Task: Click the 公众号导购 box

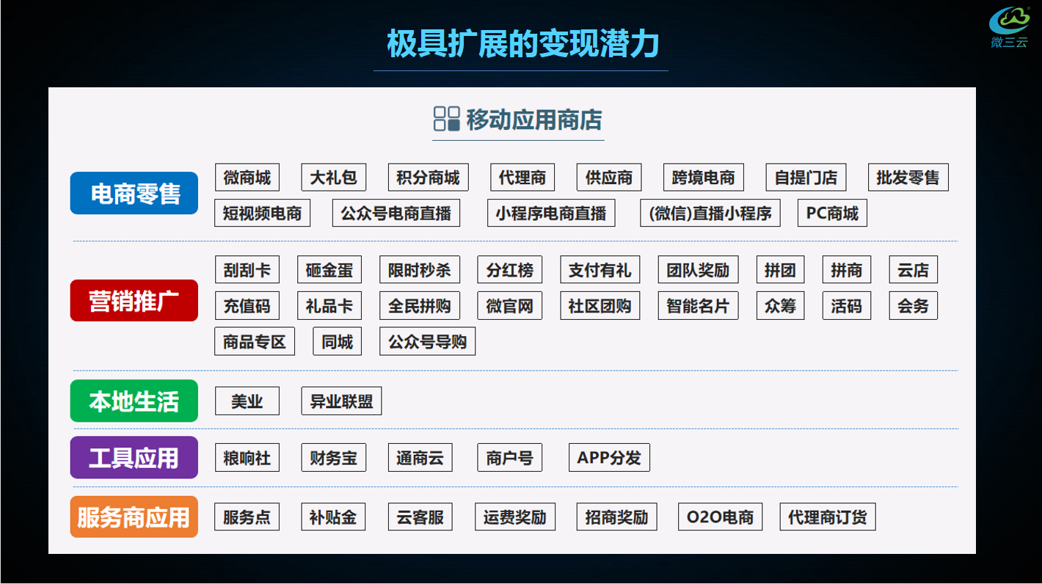Action: [428, 341]
